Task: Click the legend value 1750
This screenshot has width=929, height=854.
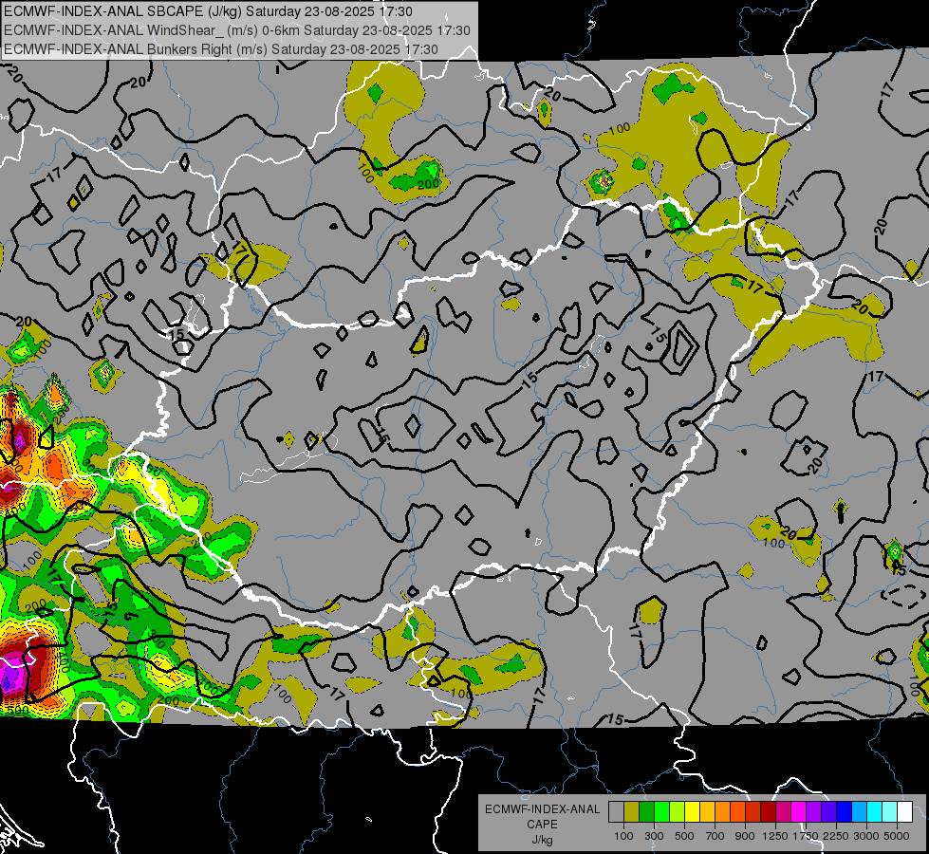Action: pos(806,836)
